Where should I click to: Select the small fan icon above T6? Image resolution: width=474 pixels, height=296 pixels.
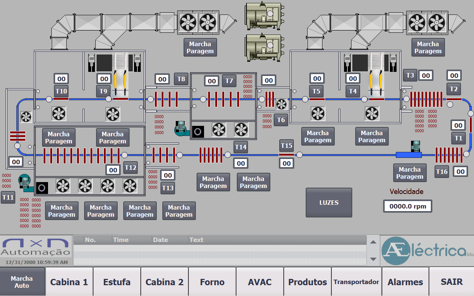[x=281, y=104]
